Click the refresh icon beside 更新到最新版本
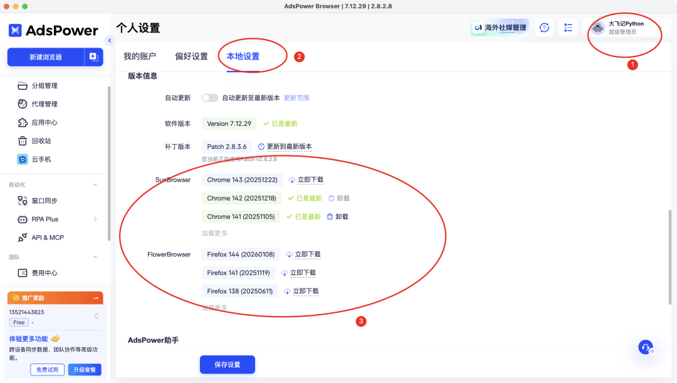The height and width of the screenshot is (383, 677). coord(261,147)
